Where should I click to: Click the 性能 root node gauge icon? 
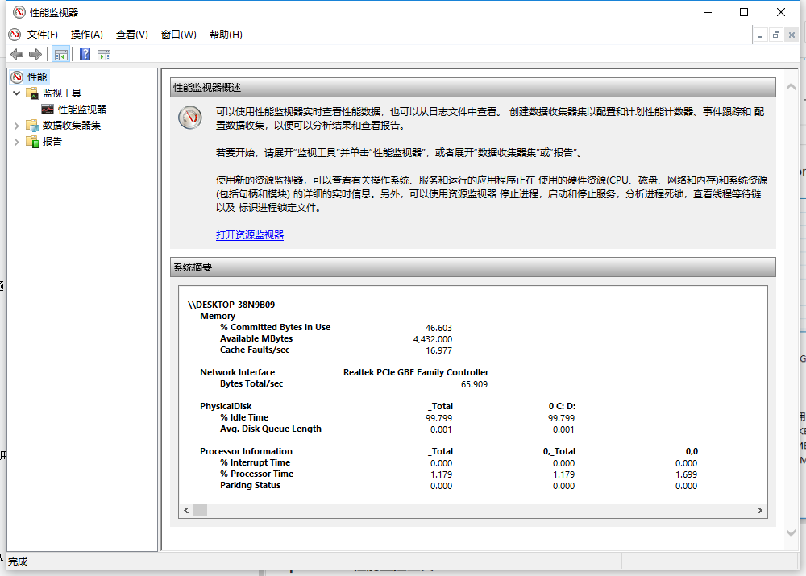click(x=16, y=77)
